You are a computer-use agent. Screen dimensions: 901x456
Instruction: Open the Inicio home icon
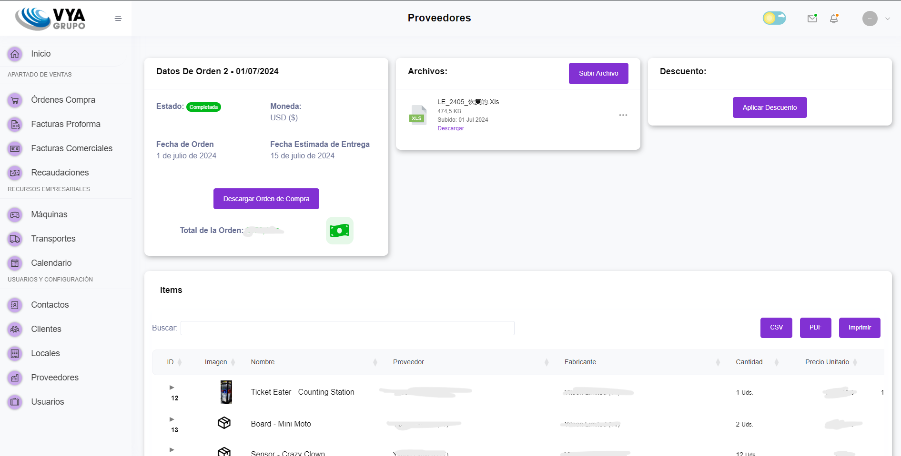pos(15,54)
